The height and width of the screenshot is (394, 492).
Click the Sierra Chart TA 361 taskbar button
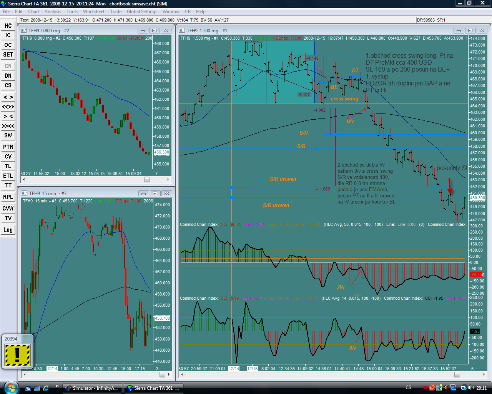(153, 388)
